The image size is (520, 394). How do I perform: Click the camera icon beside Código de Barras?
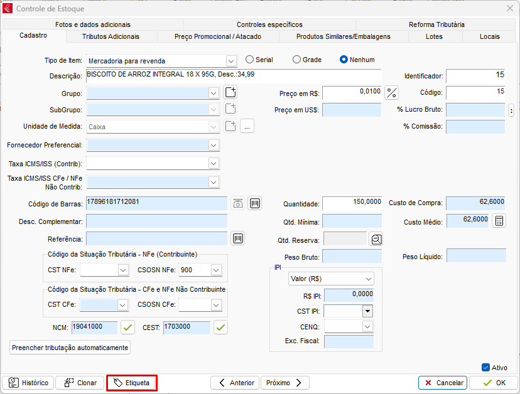[238, 203]
